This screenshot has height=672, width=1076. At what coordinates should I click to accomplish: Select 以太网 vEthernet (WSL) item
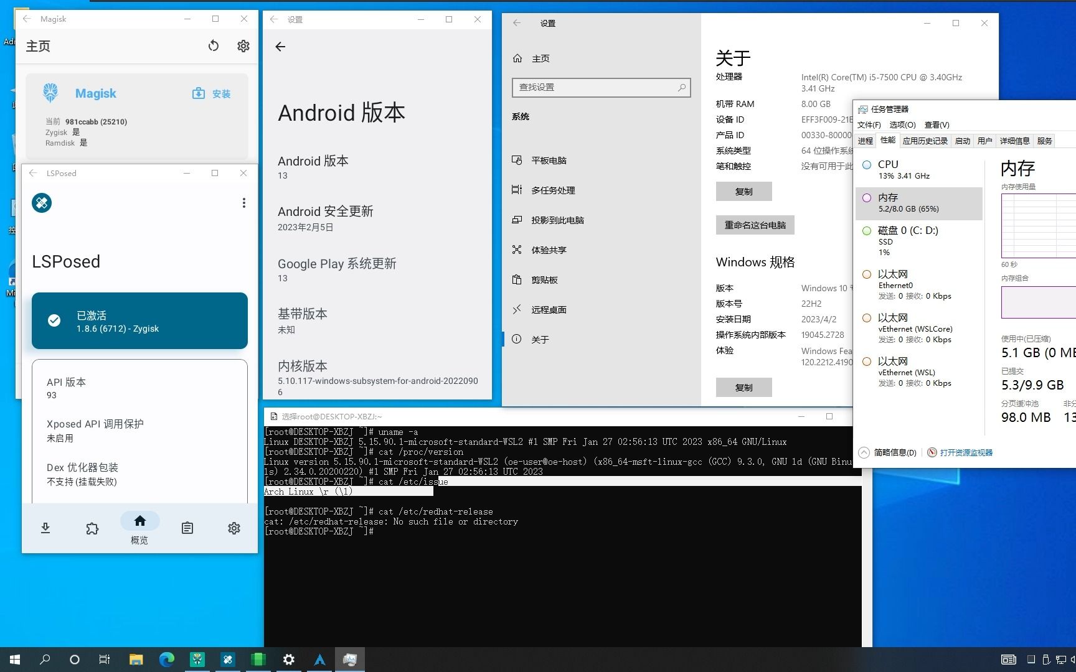(x=919, y=372)
